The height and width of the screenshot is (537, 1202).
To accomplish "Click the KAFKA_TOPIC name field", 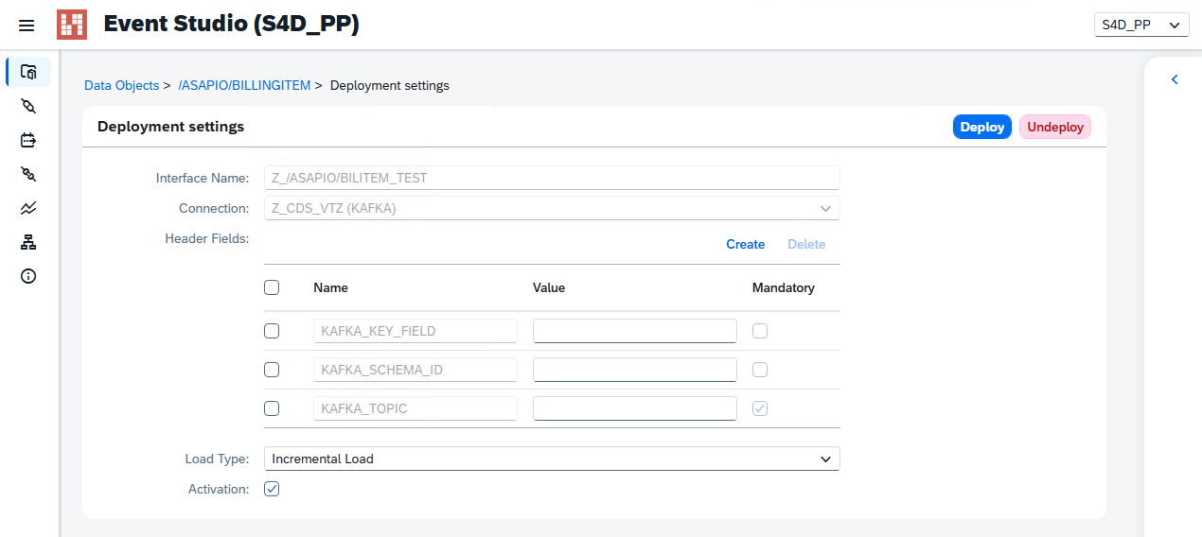I will [415, 408].
